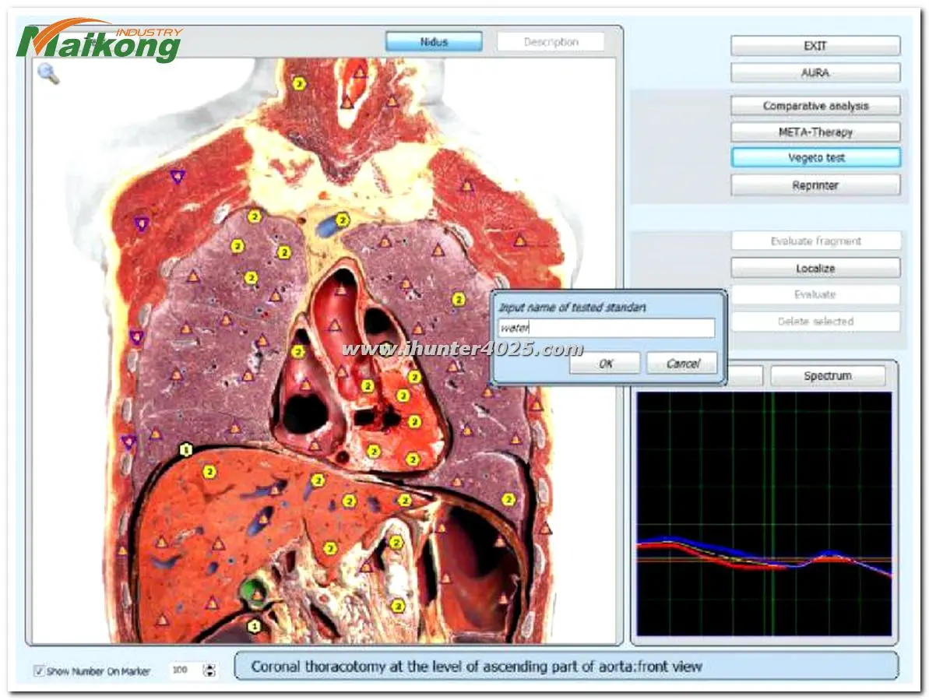Click the EXIT button
Image resolution: width=929 pixels, height=700 pixels.
coord(815,46)
